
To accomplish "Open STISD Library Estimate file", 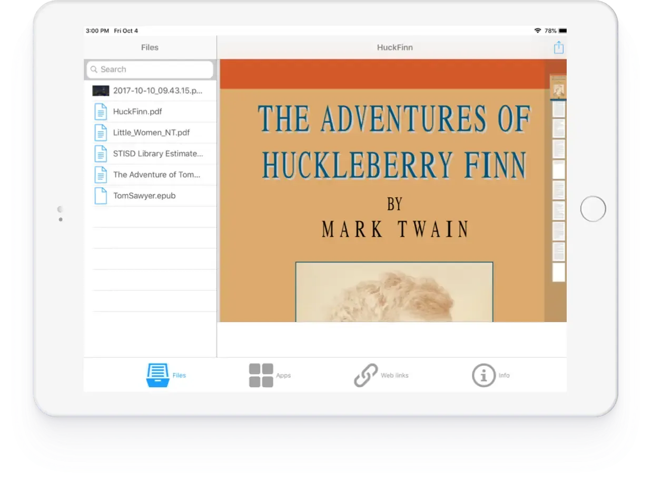I will click(x=150, y=154).
